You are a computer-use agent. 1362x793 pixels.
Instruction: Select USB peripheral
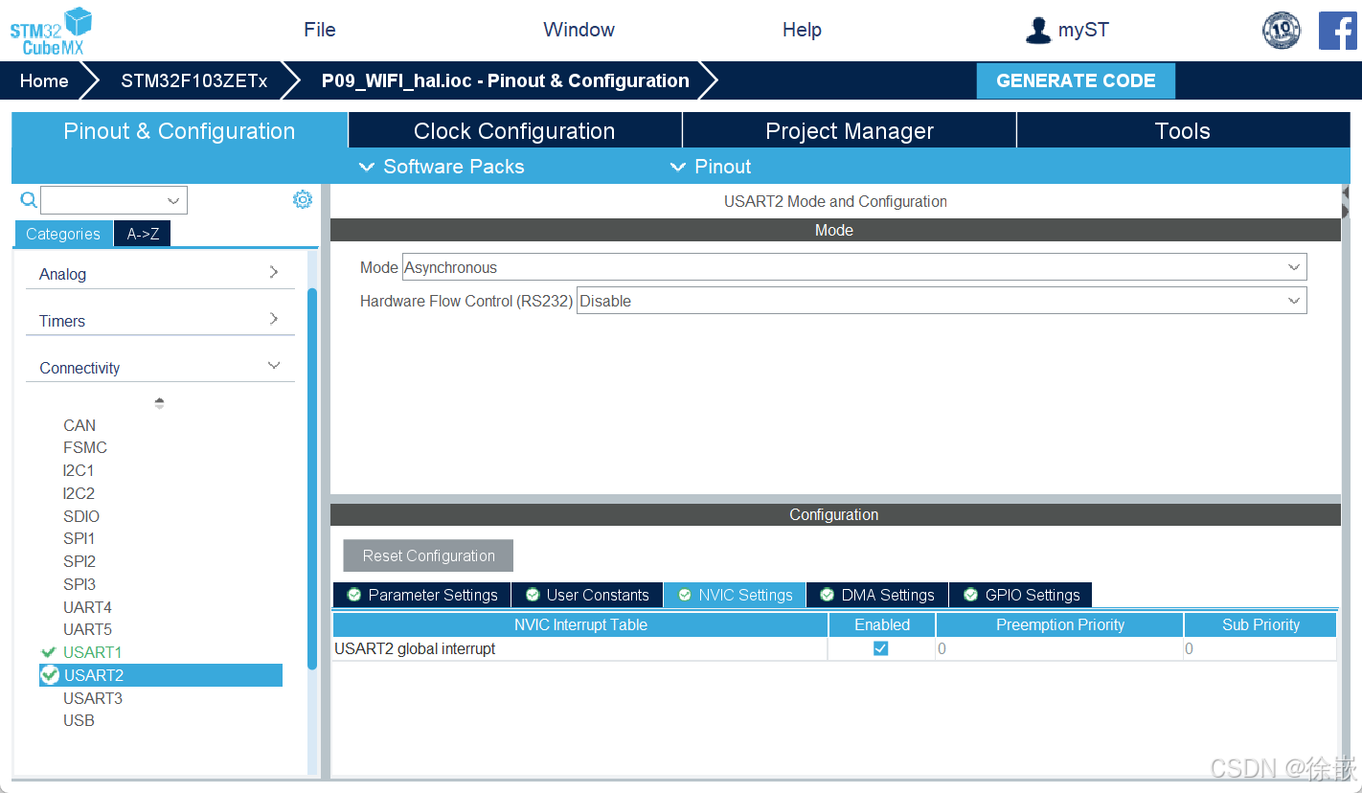click(x=79, y=720)
